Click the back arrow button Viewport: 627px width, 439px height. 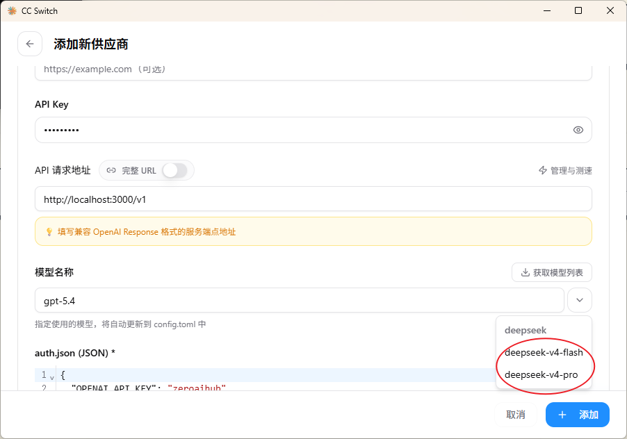click(30, 44)
